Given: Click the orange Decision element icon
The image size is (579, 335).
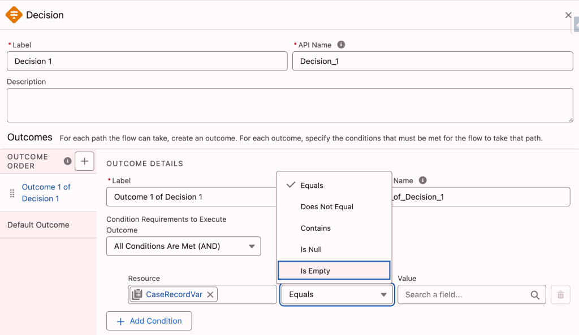Looking at the screenshot, I should 14,15.
